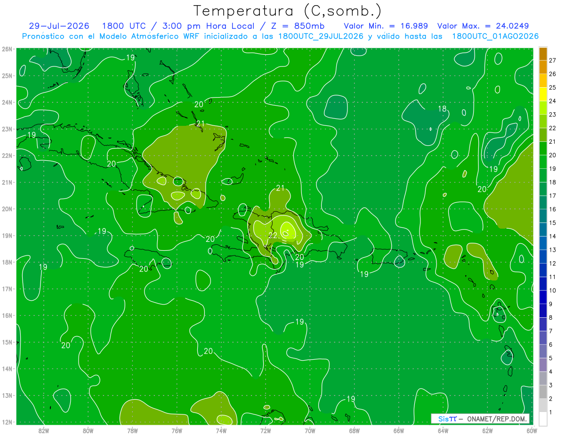Screen dimensions: 565x437
Task: Click longitude axis label "68W"
Action: [354, 430]
